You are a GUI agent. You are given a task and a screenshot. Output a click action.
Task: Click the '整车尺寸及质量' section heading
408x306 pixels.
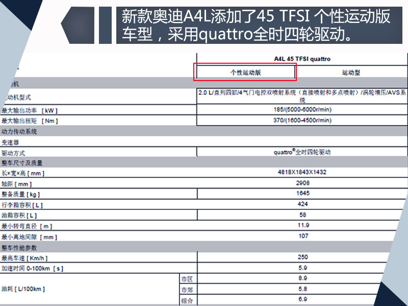(x=22, y=163)
